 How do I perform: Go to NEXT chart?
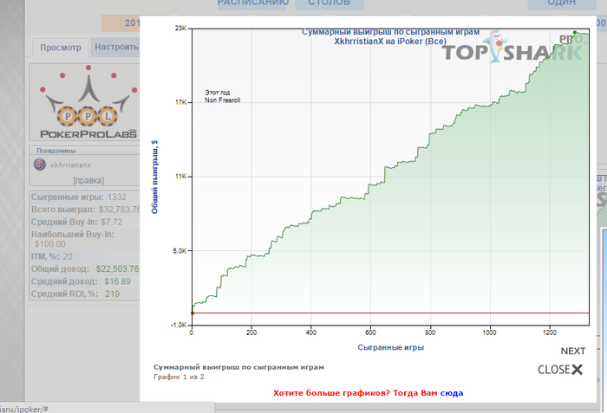click(573, 352)
